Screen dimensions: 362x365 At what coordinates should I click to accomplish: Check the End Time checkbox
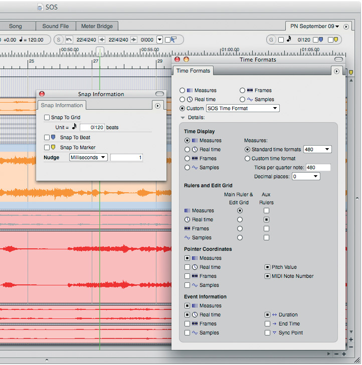(x=267, y=323)
